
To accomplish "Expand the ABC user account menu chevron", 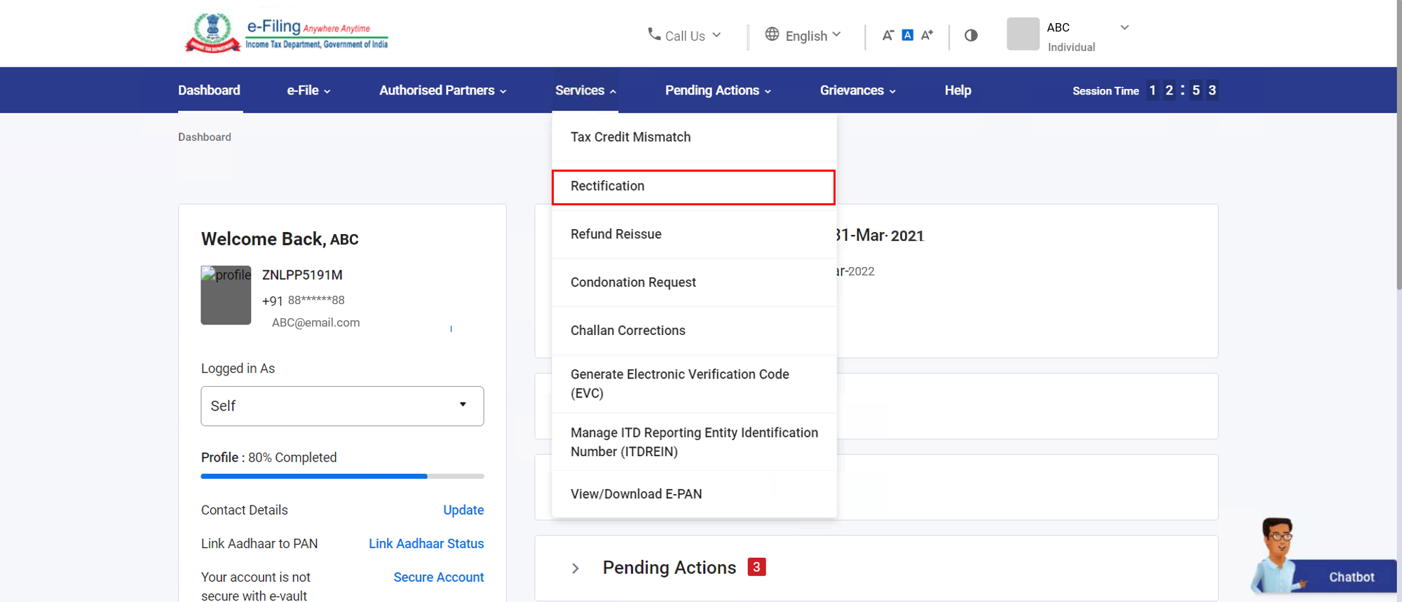I will click(1124, 28).
